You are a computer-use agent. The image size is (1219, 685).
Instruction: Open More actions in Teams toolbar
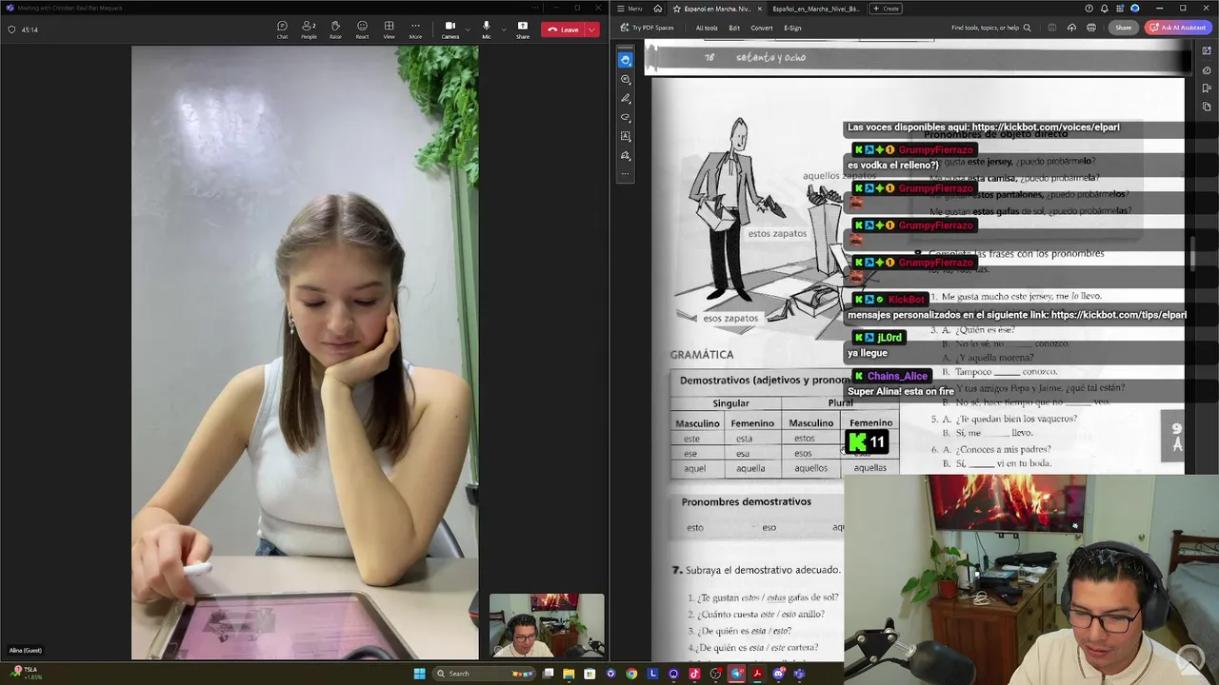(415, 29)
